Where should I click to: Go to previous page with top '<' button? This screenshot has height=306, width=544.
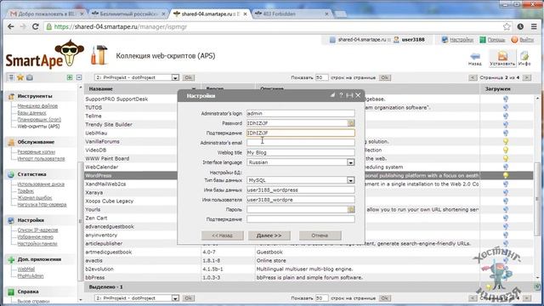[473, 77]
